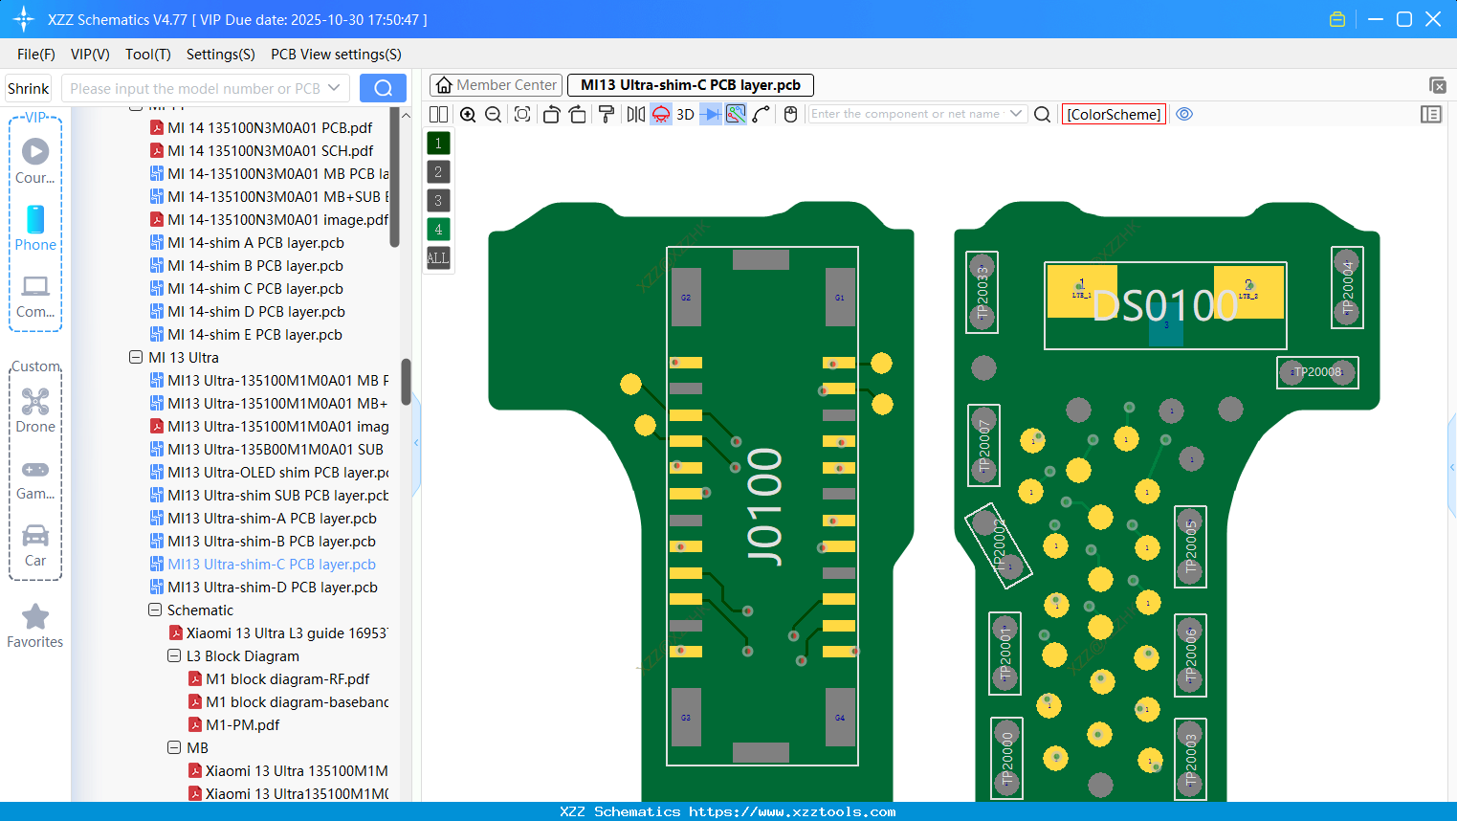Screen dimensions: 1457x821
Task: Open the Drone category in the sidebar
Action: 35,410
